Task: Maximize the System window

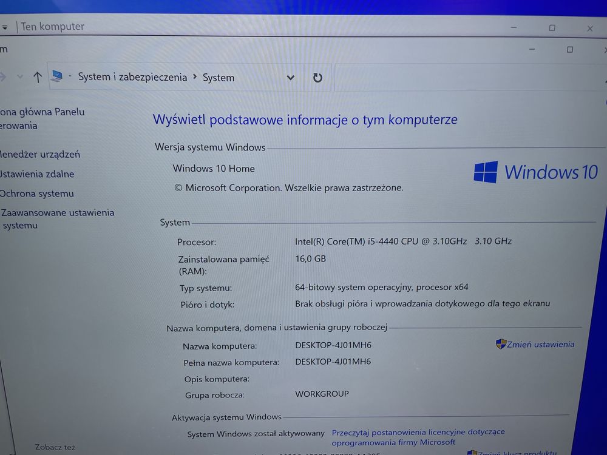Action: click(570, 50)
